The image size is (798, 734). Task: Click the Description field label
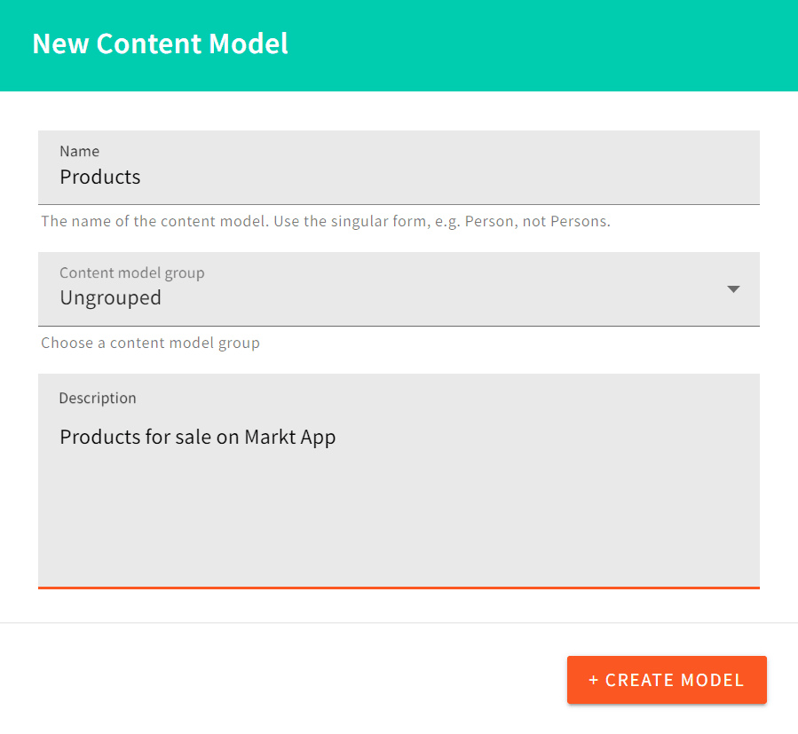98,398
